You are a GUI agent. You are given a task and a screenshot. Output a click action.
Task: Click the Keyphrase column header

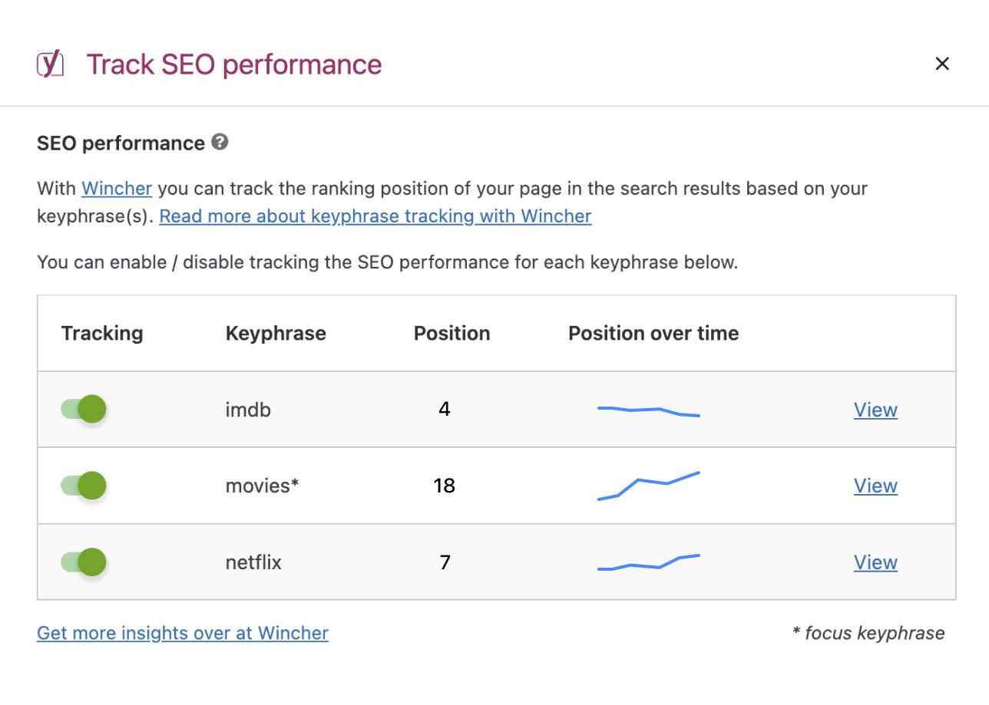pos(276,333)
